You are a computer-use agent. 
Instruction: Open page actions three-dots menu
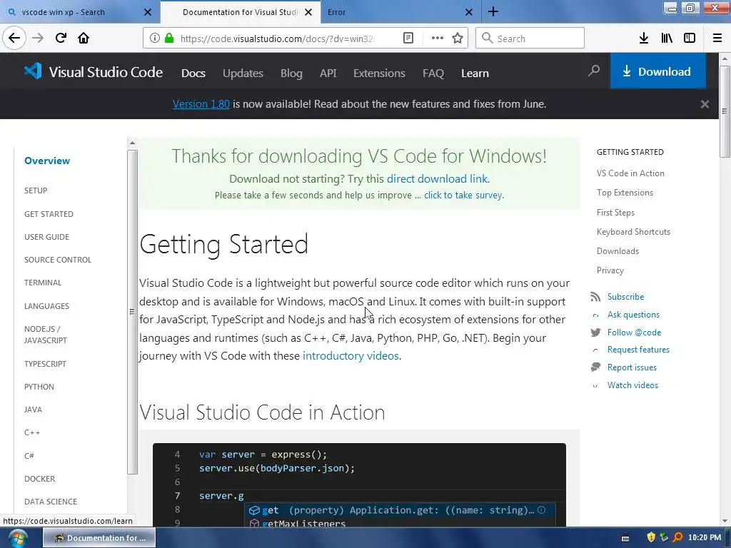pos(438,39)
